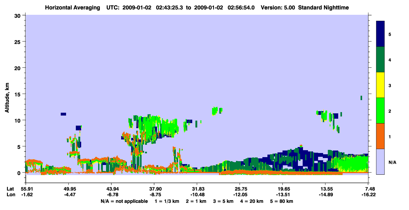Click the orange colorbar segment labeled 1

[x=380, y=136]
